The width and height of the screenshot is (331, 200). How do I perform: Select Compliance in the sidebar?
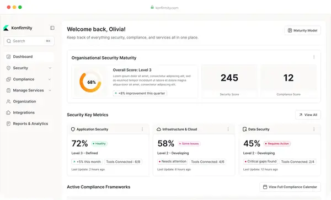click(29, 79)
